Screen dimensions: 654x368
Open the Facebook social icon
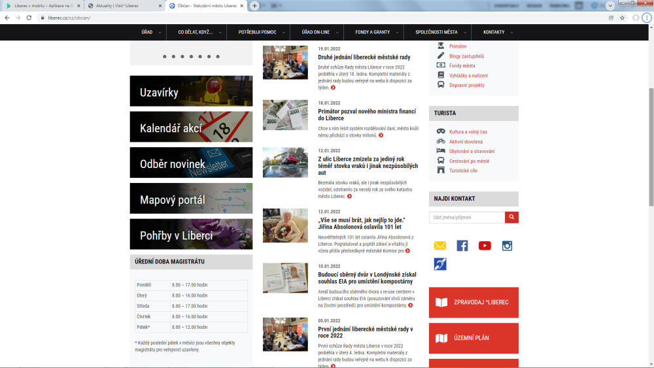[462, 246]
